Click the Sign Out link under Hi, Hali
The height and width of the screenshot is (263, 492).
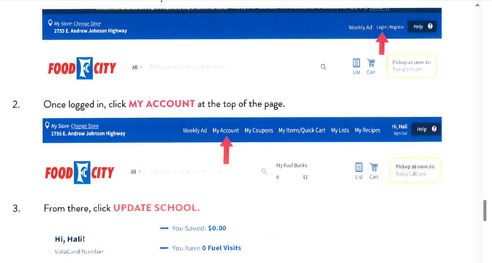[400, 134]
